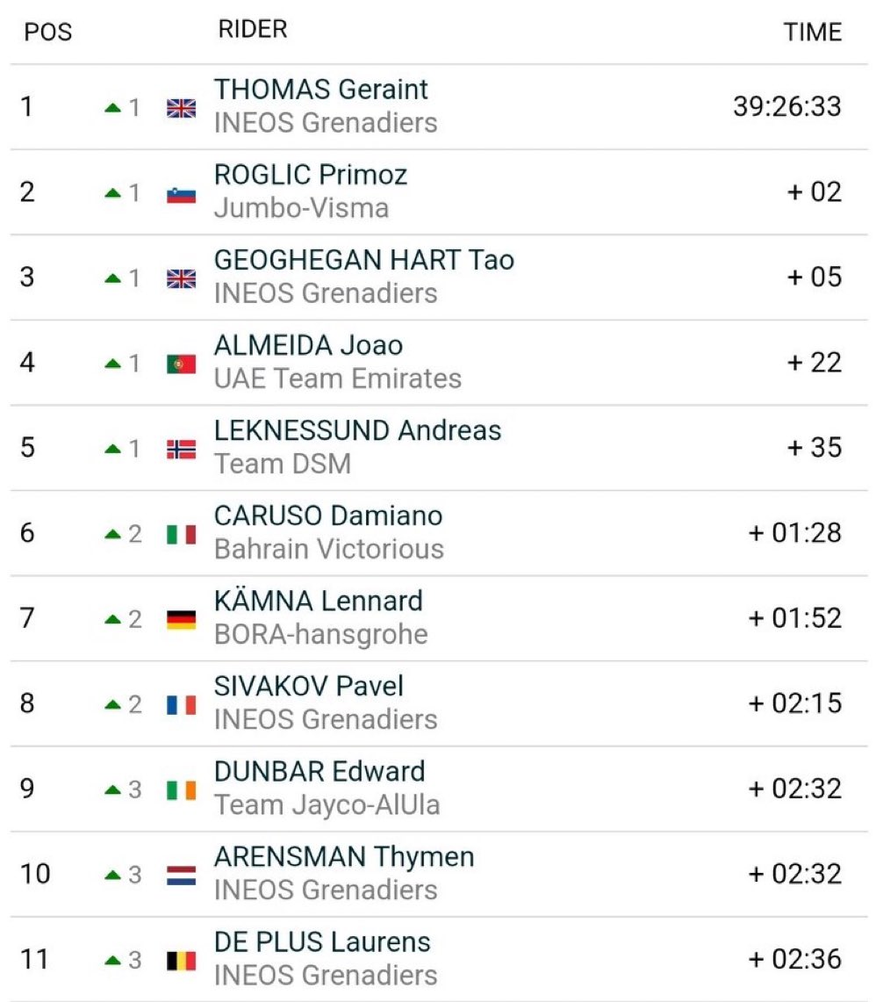Click the green up arrow for Sivakov
This screenshot has height=1002, width=876.
(112, 704)
